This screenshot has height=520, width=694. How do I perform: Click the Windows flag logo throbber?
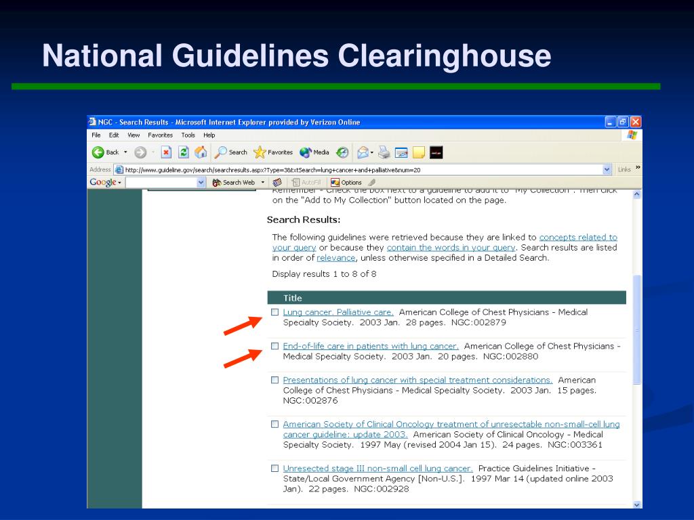[632, 135]
